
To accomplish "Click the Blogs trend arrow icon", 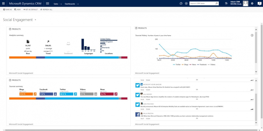I will pos(35,94).
